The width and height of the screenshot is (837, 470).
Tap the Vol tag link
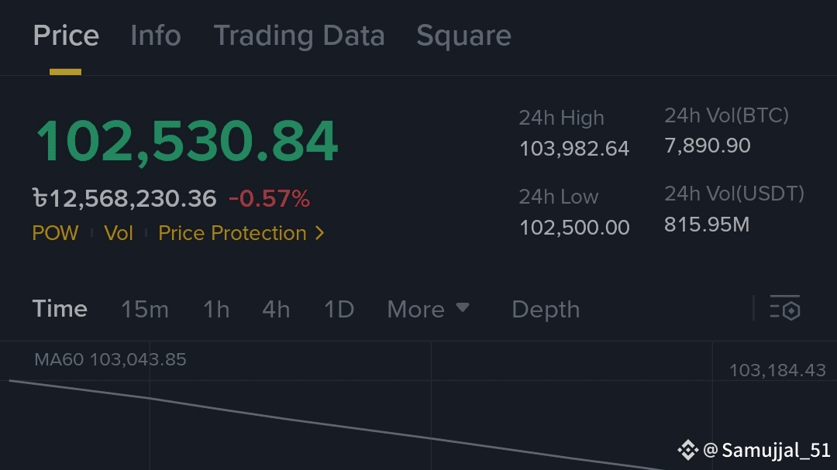click(x=119, y=233)
